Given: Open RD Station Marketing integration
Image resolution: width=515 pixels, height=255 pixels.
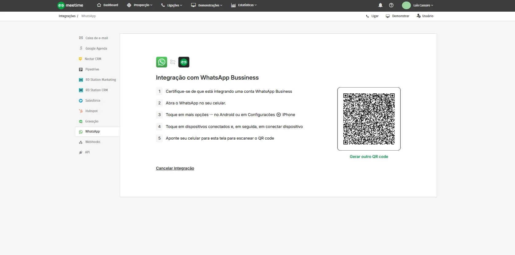Looking at the screenshot, I should 101,80.
